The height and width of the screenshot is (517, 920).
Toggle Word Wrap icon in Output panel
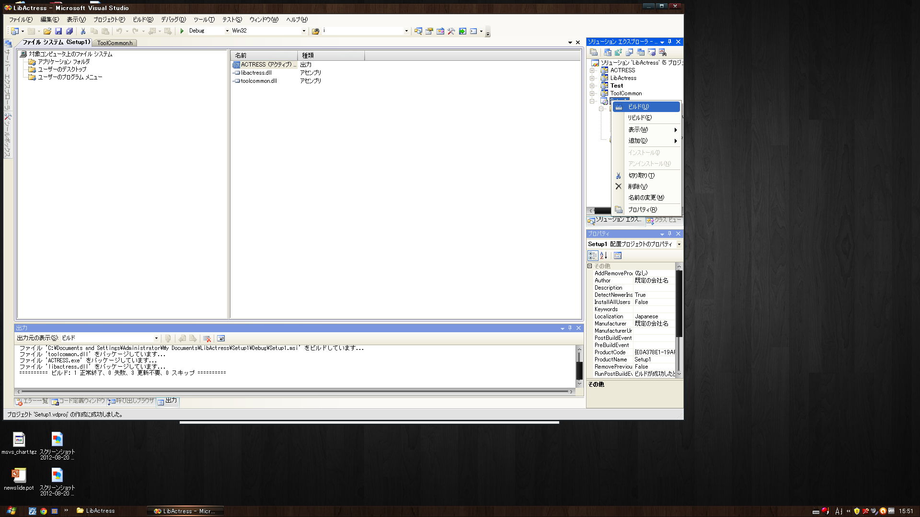(x=221, y=338)
